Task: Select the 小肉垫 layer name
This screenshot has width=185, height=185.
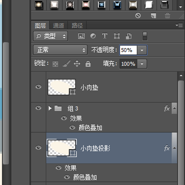Action: coord(90,88)
